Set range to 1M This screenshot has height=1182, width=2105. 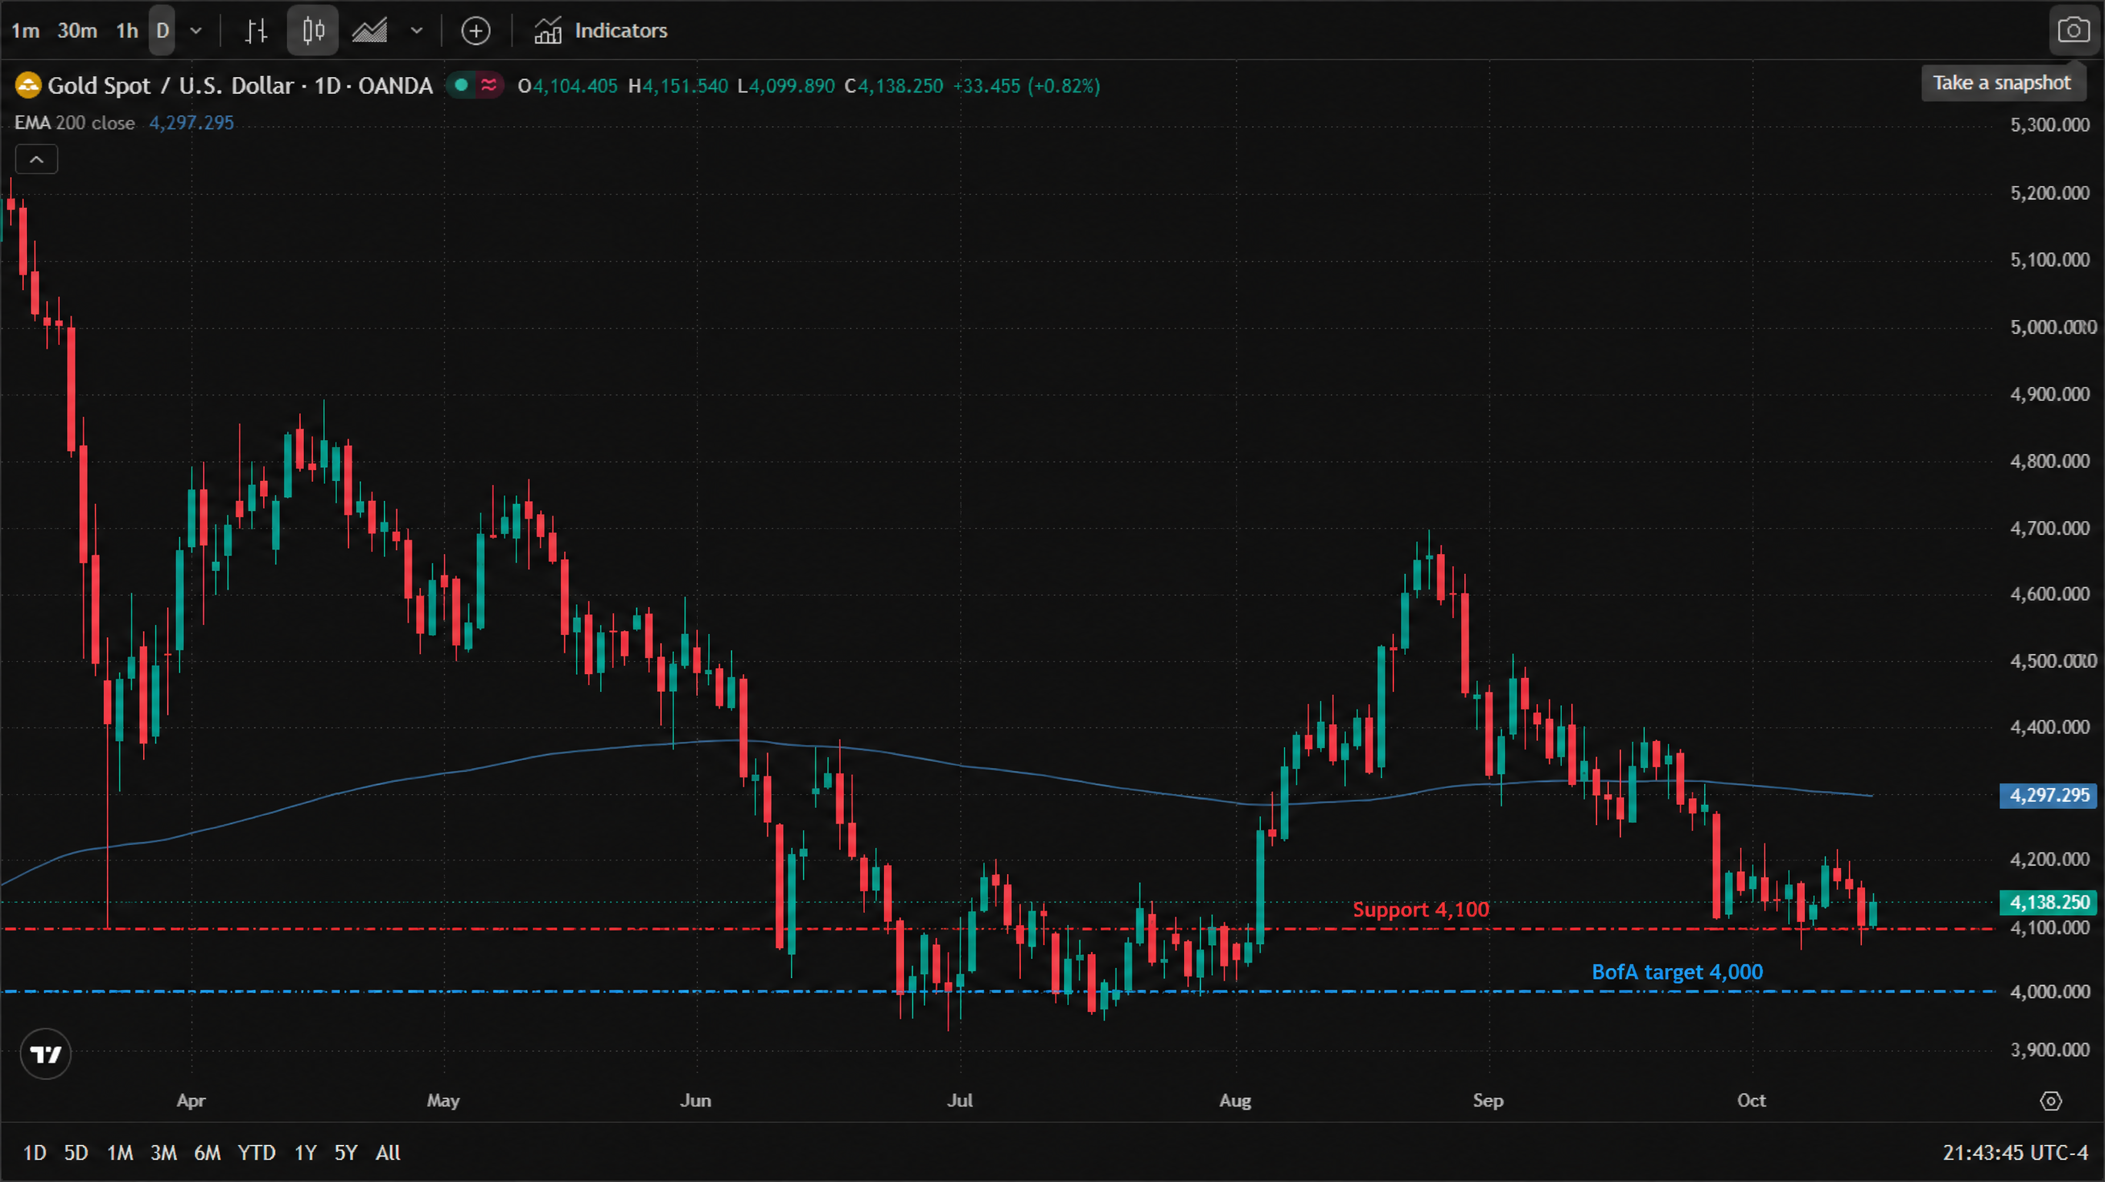pyautogui.click(x=120, y=1154)
